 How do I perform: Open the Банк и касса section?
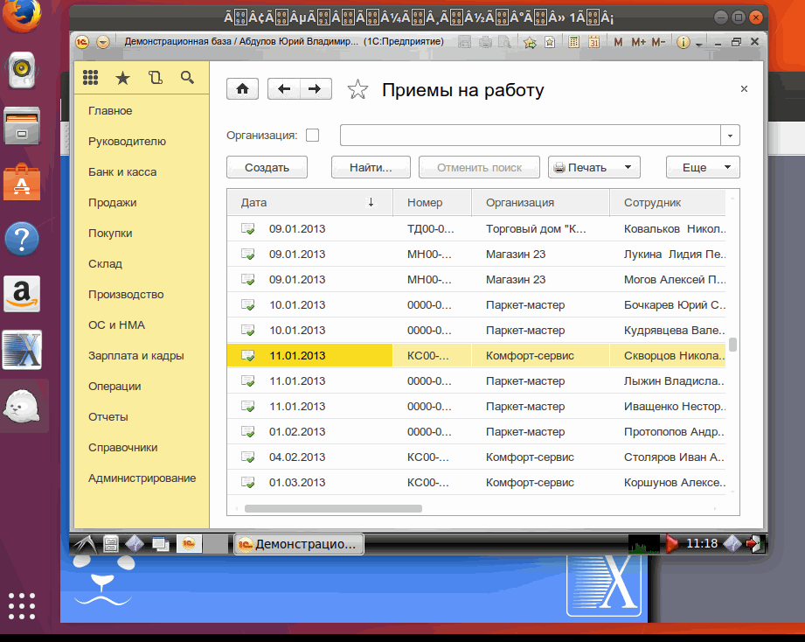tap(122, 172)
